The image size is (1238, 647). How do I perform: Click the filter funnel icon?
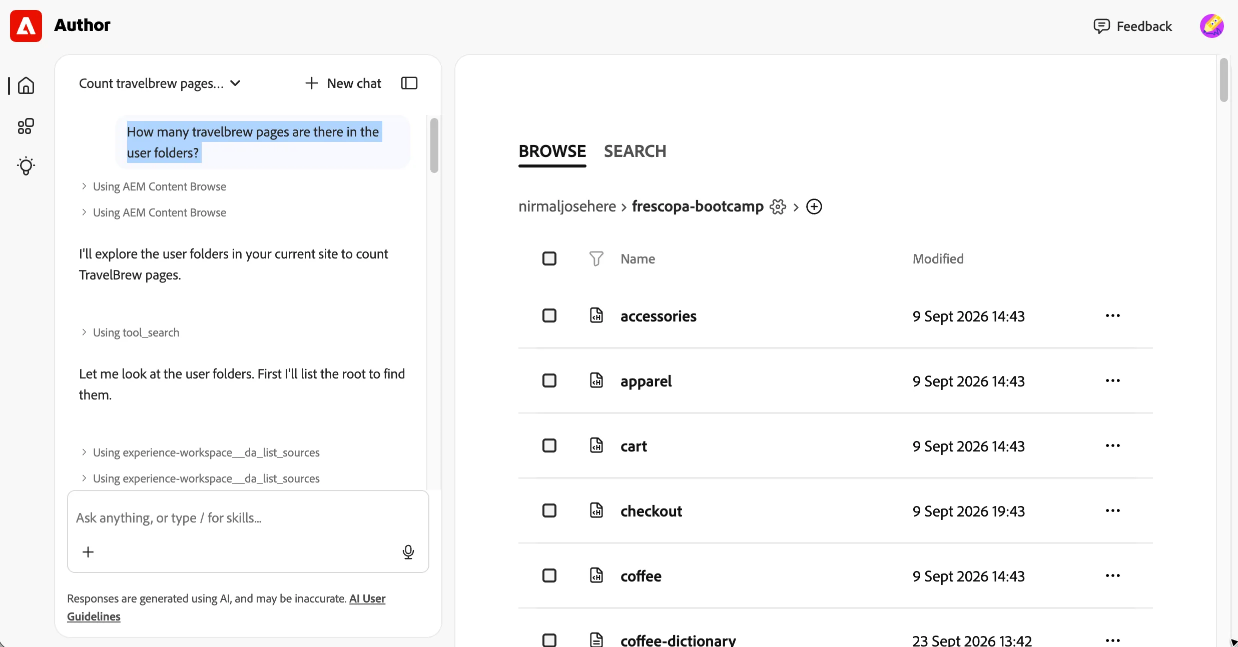[596, 258]
